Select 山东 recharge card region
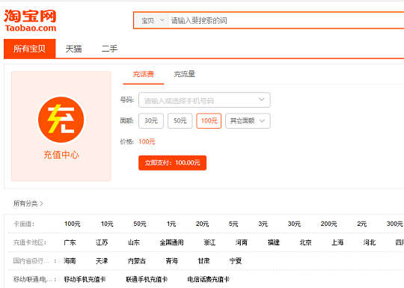Screen dimensions: 404x288 pos(134,242)
